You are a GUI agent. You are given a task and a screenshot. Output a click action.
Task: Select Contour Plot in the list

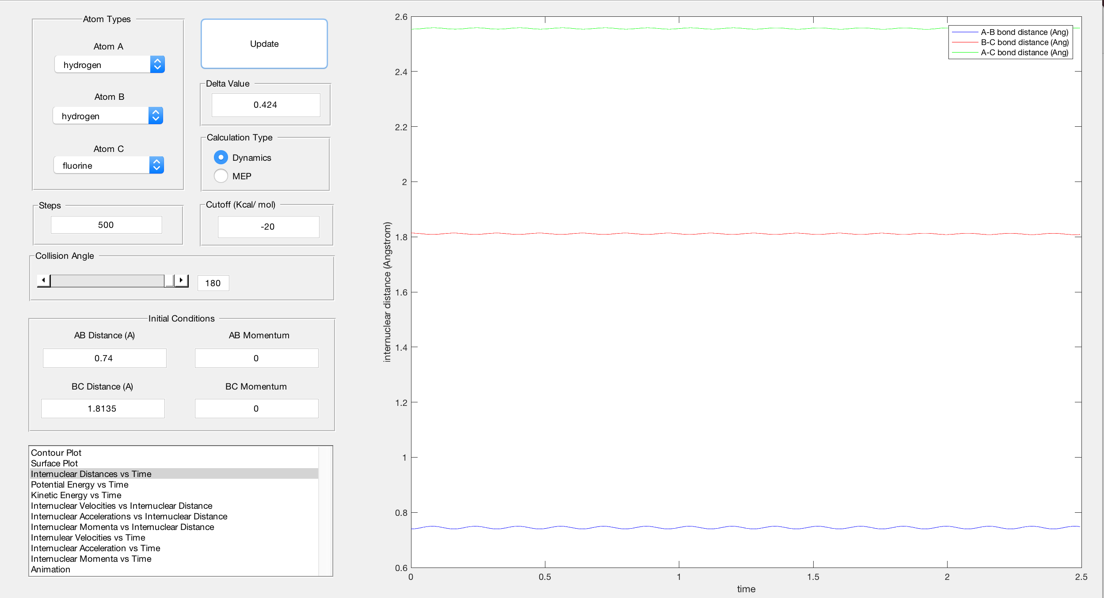click(x=56, y=453)
